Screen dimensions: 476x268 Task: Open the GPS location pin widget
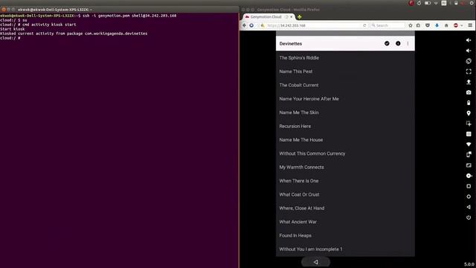click(x=469, y=113)
